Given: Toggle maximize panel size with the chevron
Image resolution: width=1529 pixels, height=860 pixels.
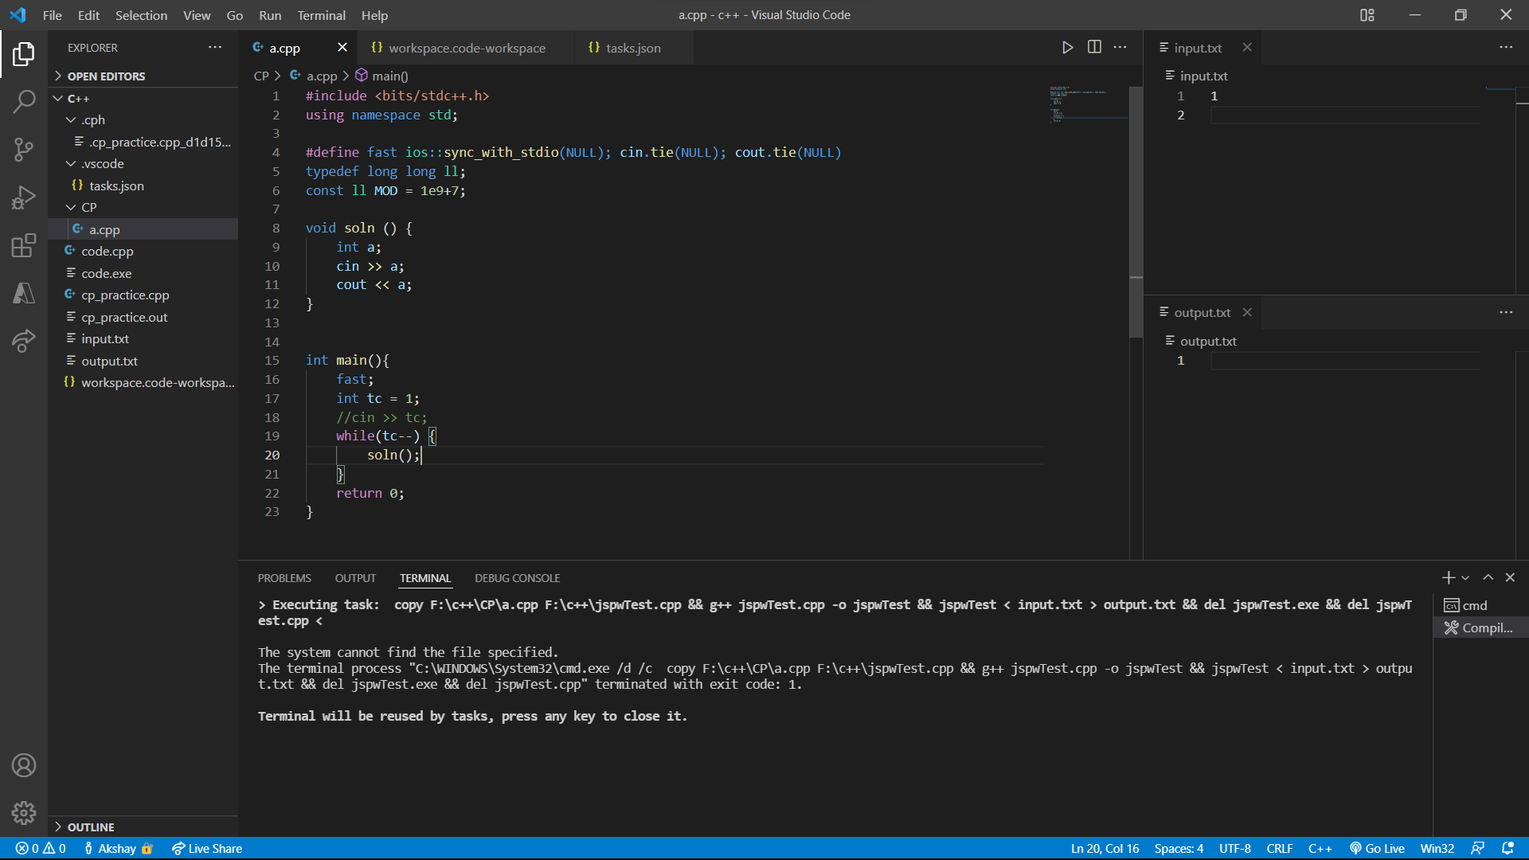Looking at the screenshot, I should coord(1487,577).
